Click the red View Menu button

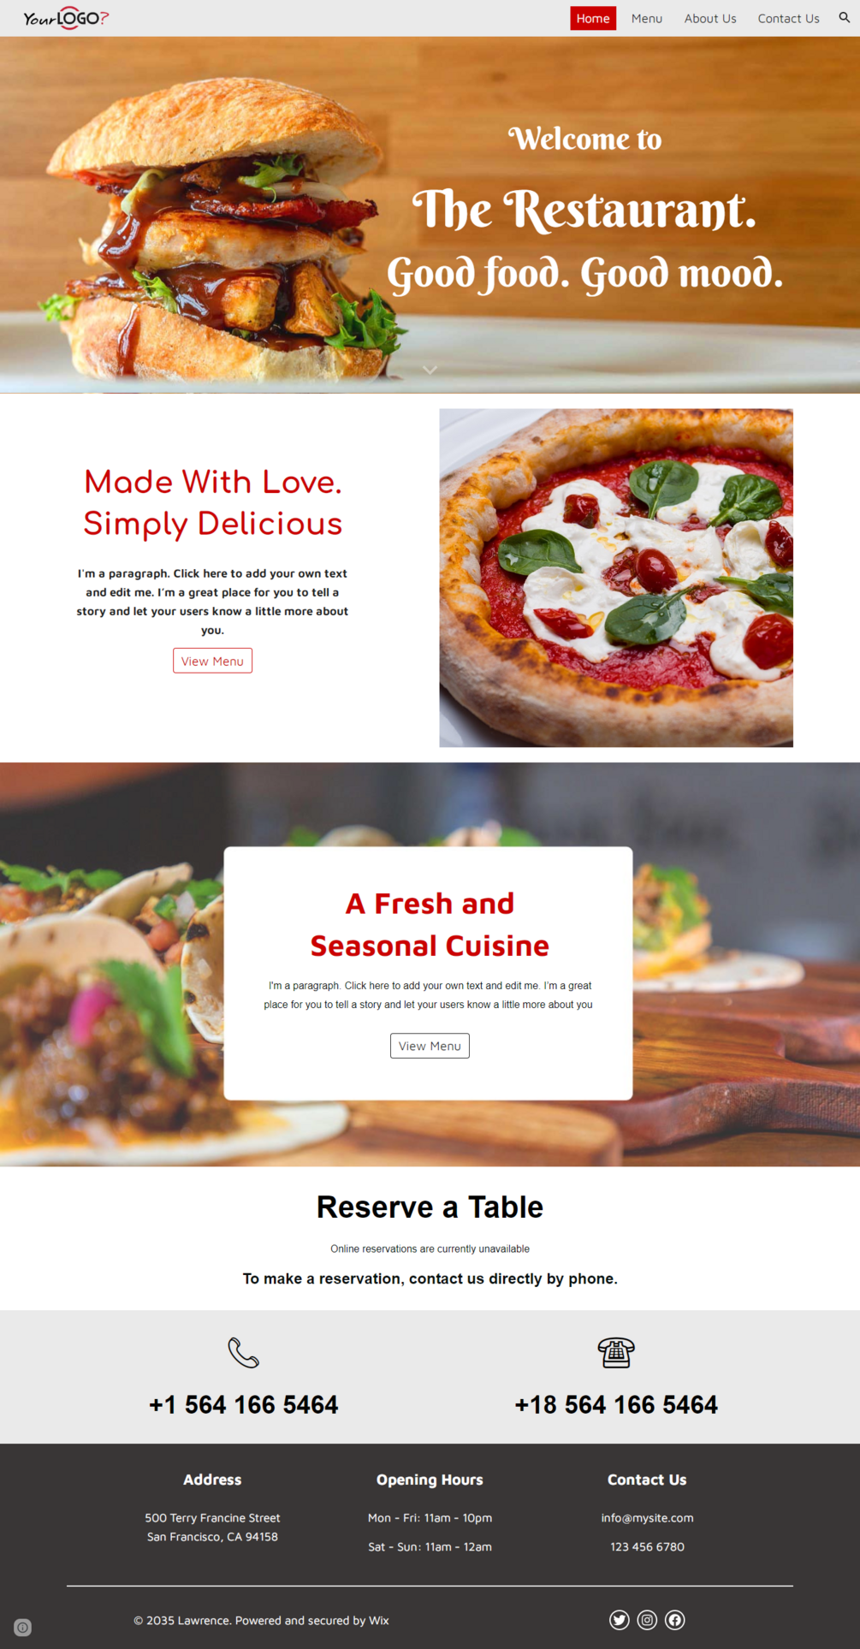(x=212, y=661)
